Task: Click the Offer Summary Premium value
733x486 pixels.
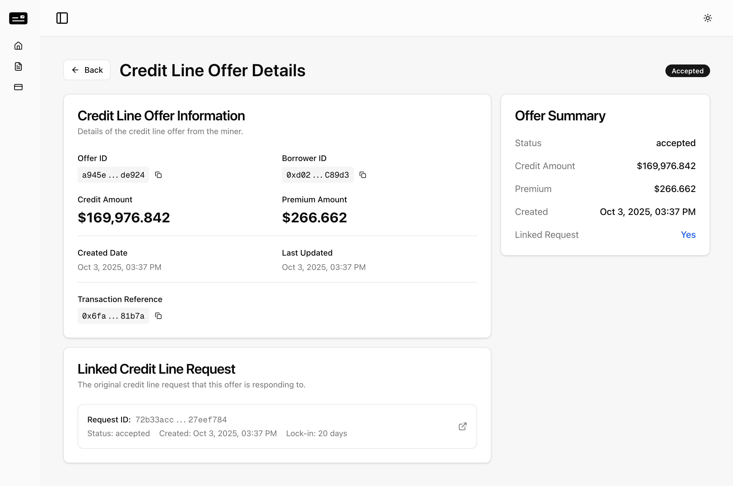Action: click(675, 189)
